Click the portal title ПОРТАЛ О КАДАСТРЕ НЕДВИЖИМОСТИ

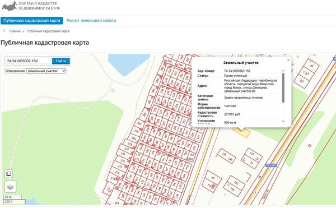pyautogui.click(x=39, y=6)
